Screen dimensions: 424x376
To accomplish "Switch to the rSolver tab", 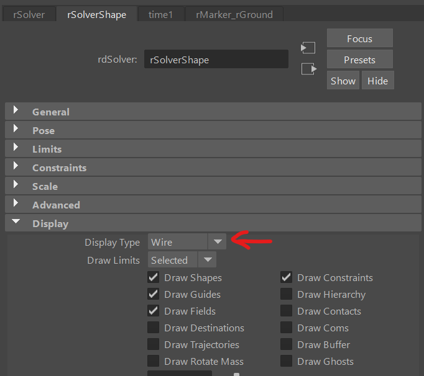I will coord(29,14).
